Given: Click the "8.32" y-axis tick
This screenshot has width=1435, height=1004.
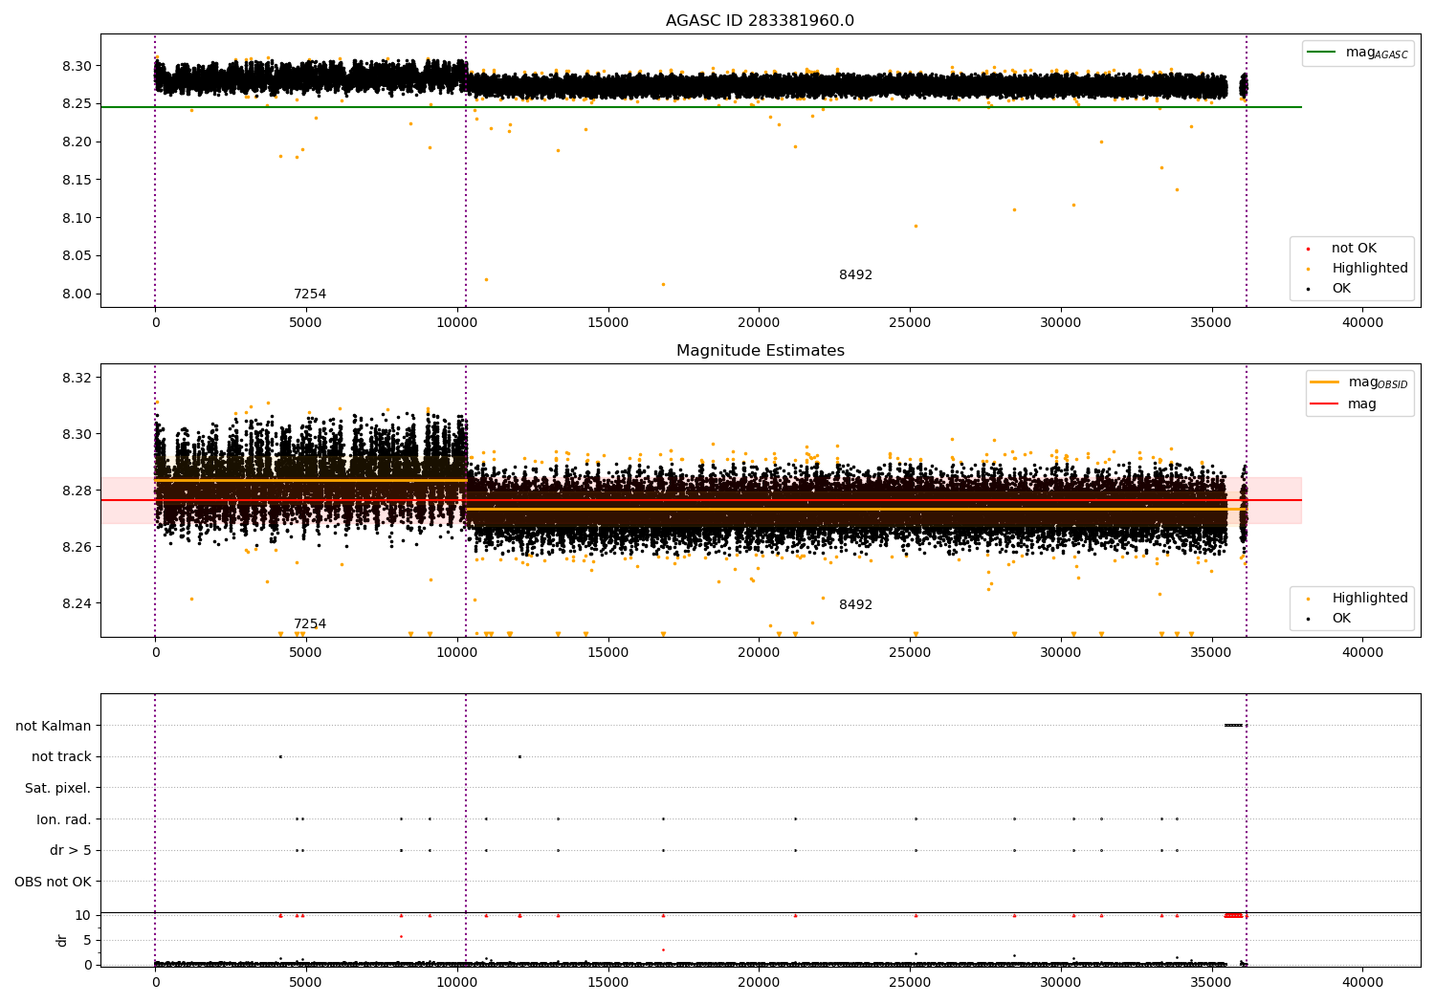Looking at the screenshot, I should 77,378.
